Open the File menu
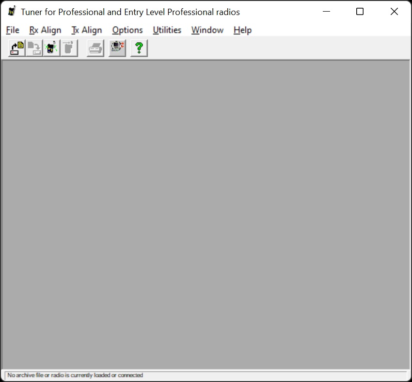This screenshot has width=412, height=382. 13,30
